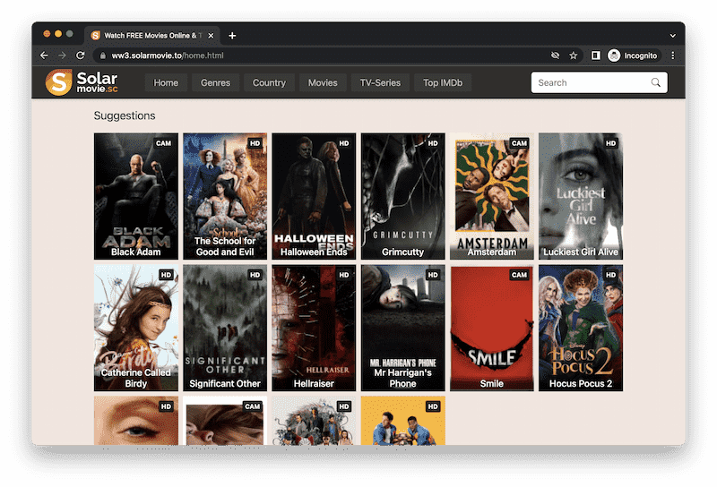Select the Watch FREE Movies Online tab

click(152, 36)
